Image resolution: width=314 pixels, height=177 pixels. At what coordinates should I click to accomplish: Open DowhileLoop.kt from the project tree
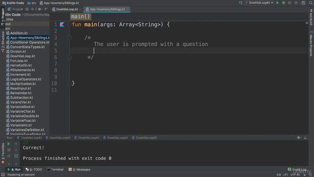coord(21,56)
